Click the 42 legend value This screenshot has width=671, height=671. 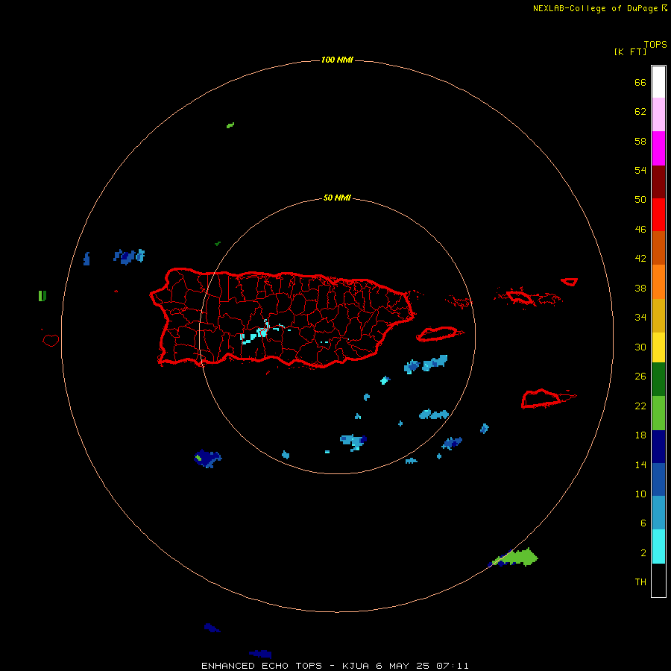pos(640,259)
